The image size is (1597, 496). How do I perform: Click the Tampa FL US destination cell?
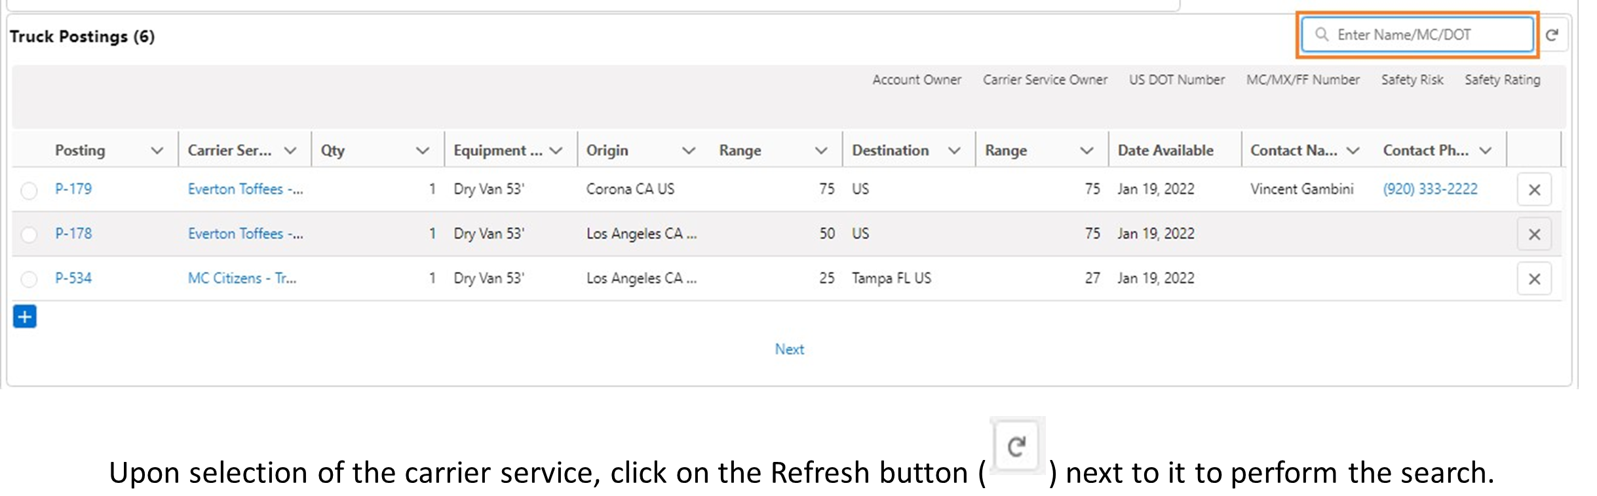pyautogui.click(x=891, y=278)
